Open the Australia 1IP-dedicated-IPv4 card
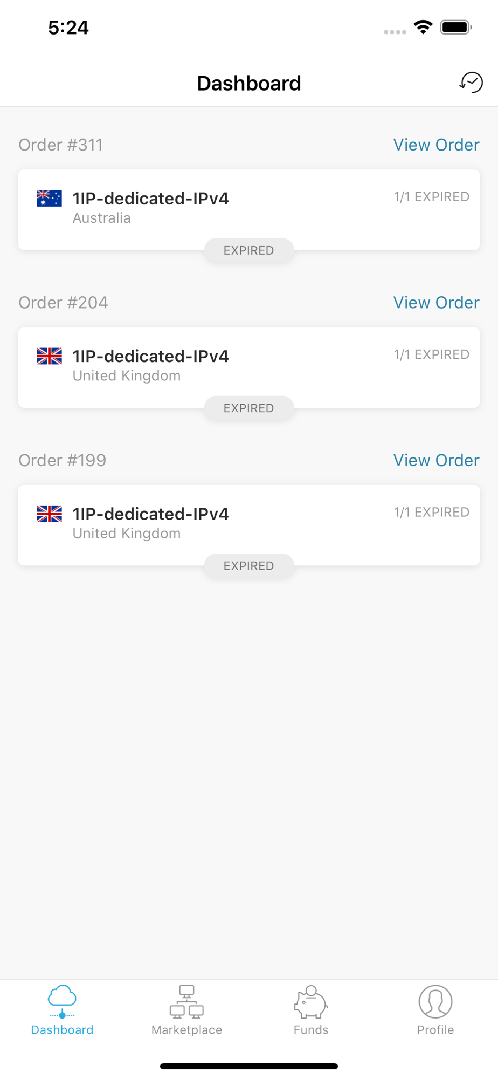Viewport: 498px width, 1079px height. point(249,210)
